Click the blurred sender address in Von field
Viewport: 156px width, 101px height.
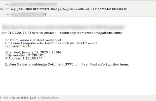(x=34, y=4)
